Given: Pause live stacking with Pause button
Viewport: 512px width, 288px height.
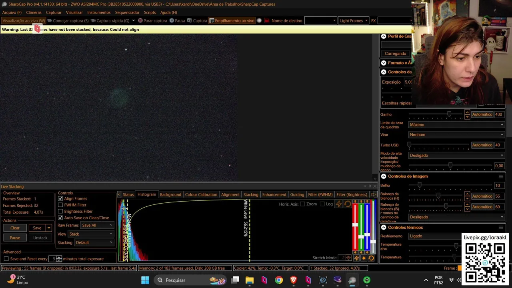Looking at the screenshot, I should 15,238.
